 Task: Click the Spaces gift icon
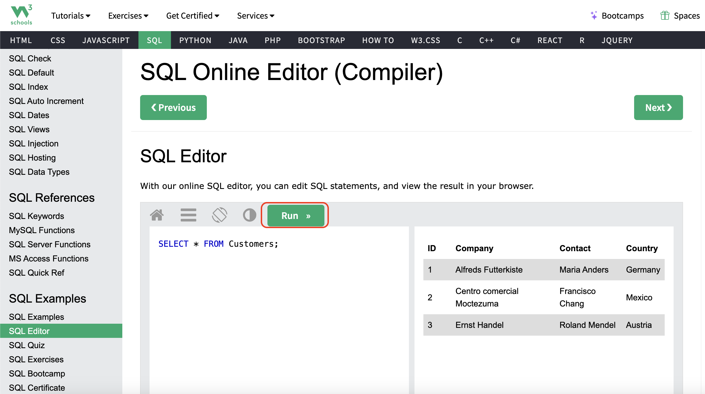tap(664, 16)
